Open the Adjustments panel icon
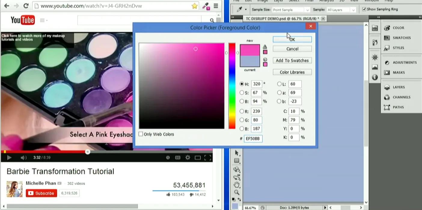Viewport: 422px width, 210px height. pos(387,62)
